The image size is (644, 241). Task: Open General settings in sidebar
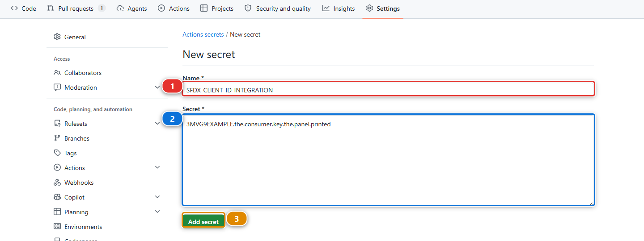point(107,37)
